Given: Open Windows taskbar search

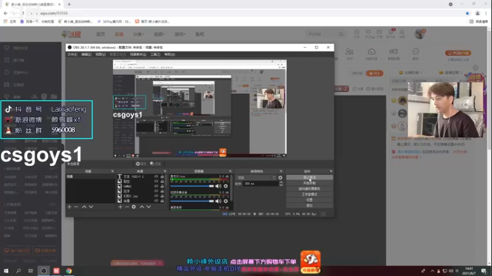Looking at the screenshot, I should pyautogui.click(x=18, y=271).
